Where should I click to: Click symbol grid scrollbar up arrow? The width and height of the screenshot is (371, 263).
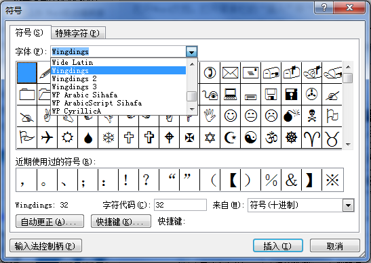(348, 67)
